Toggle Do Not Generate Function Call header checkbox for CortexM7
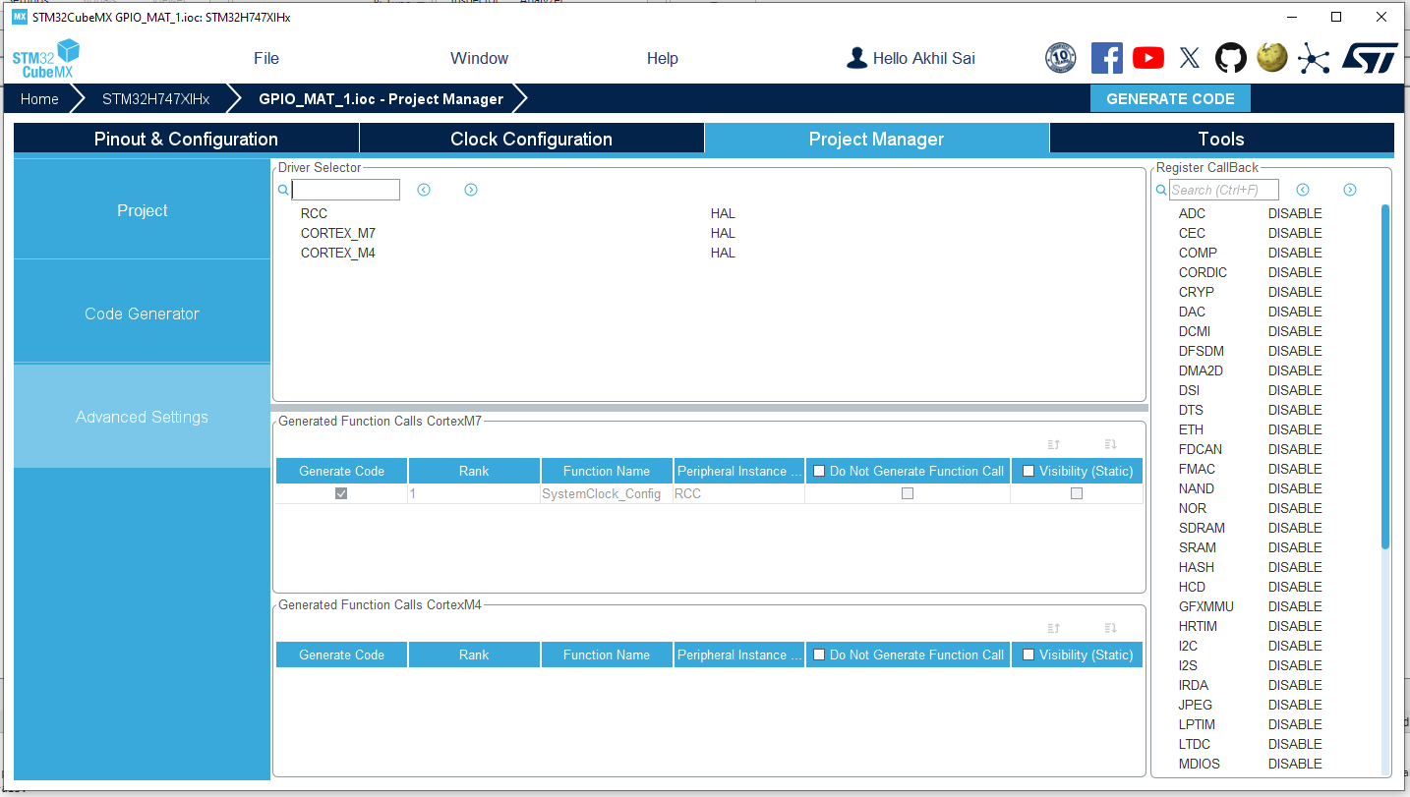 pyautogui.click(x=819, y=471)
